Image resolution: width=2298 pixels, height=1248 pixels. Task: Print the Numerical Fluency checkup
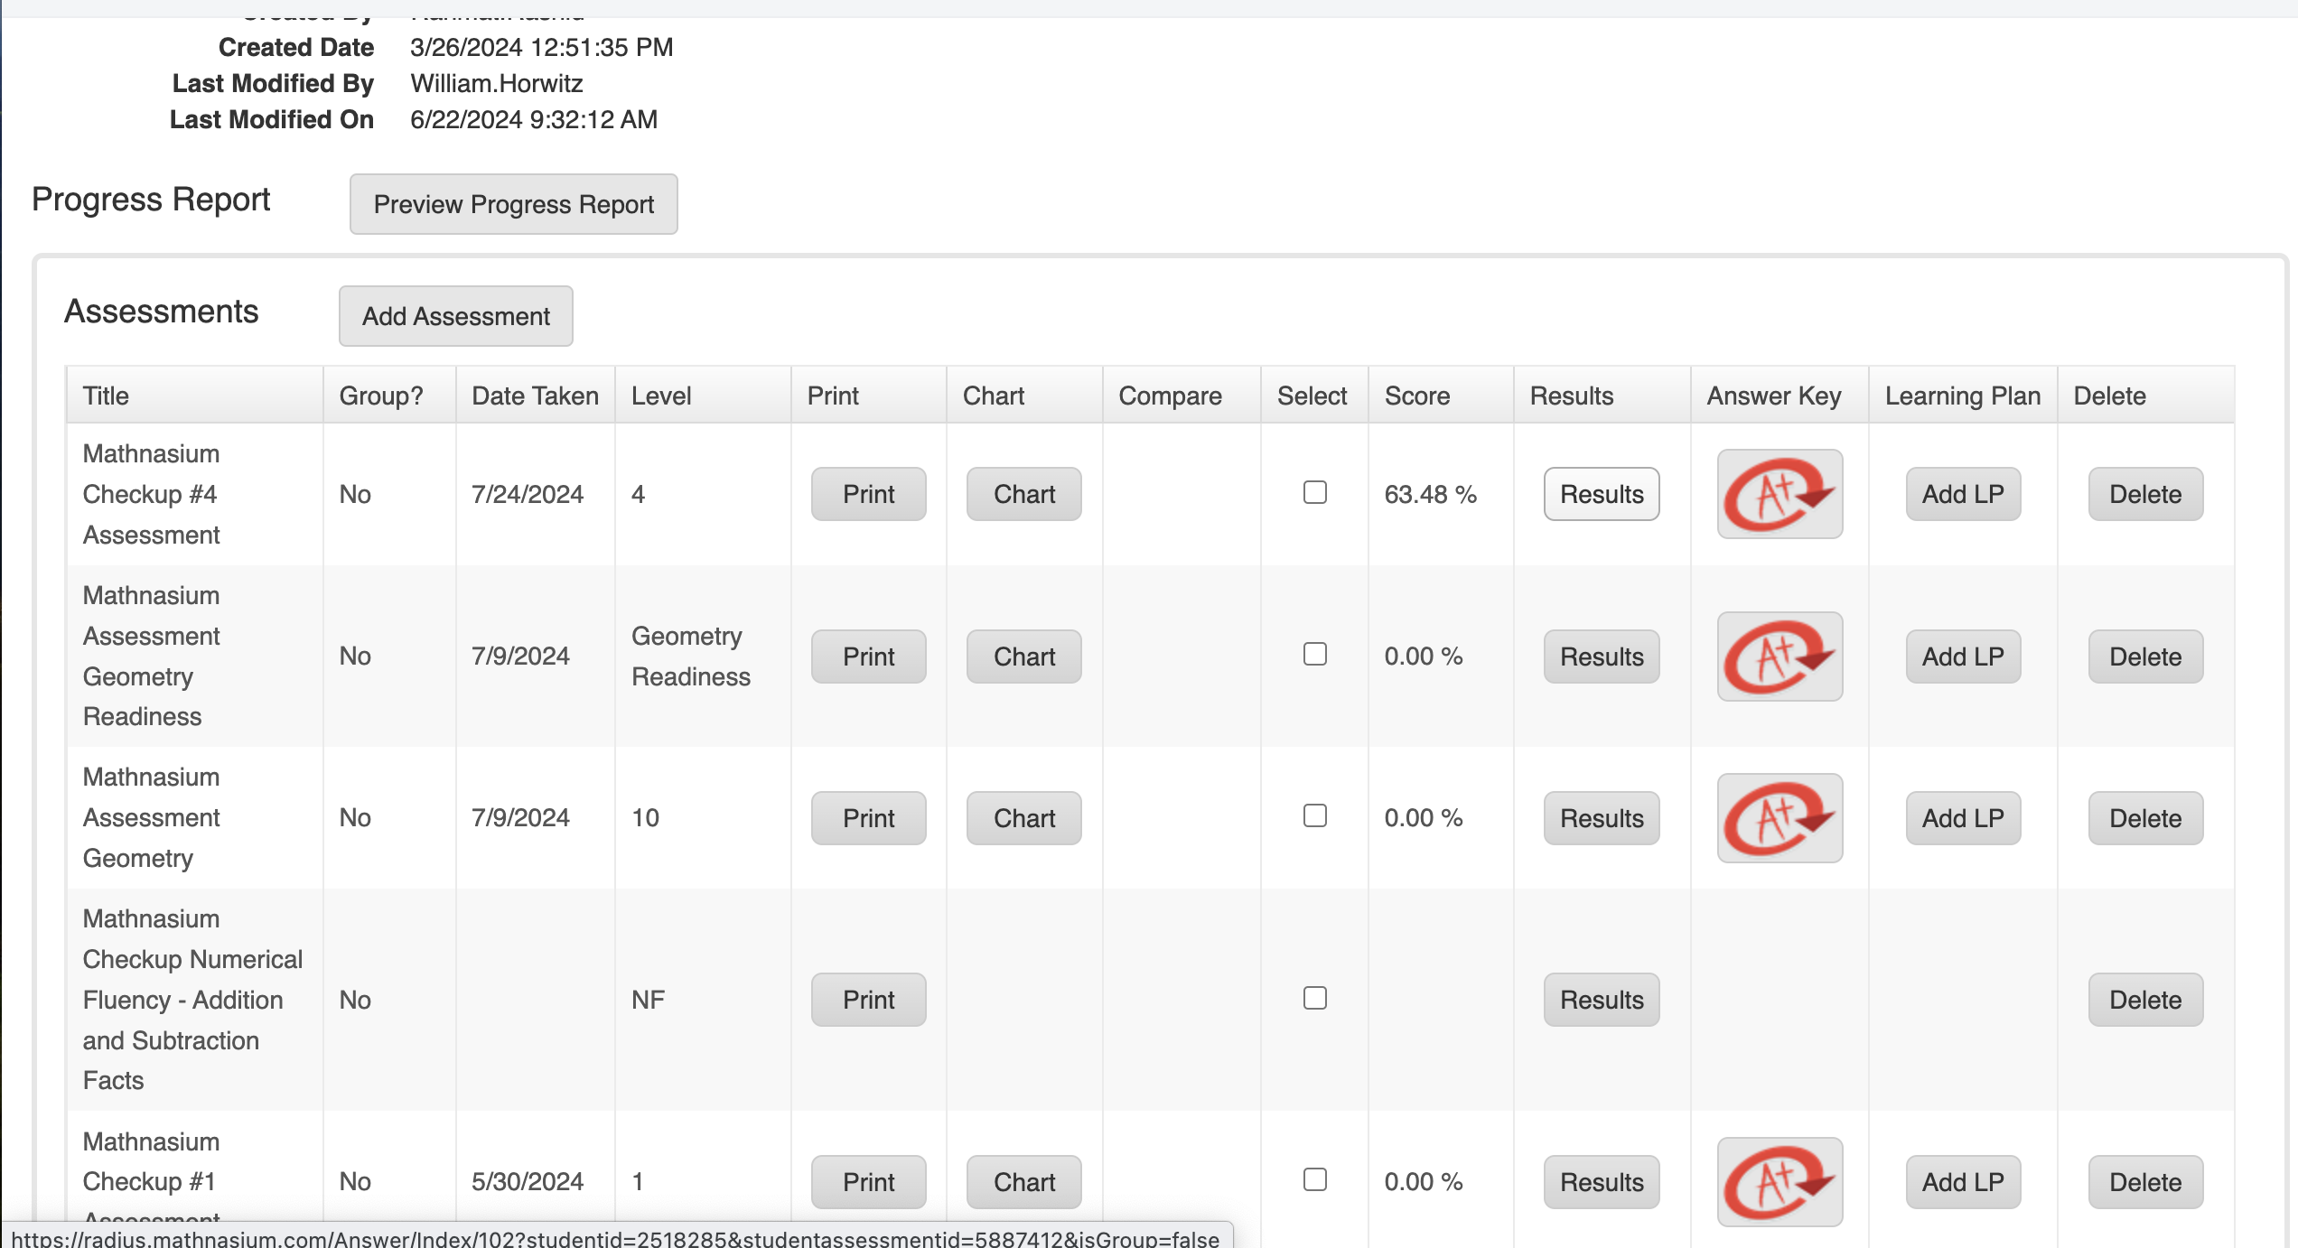[868, 1000]
